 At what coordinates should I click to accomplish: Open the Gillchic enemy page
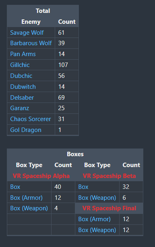point(20,65)
